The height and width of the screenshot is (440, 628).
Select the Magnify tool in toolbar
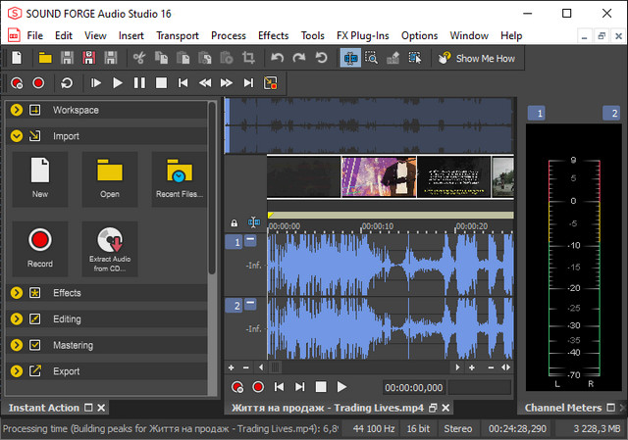372,59
